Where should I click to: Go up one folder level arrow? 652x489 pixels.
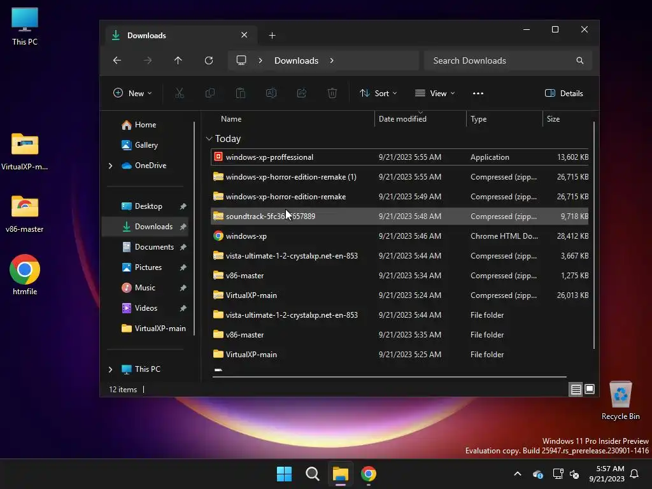point(178,60)
